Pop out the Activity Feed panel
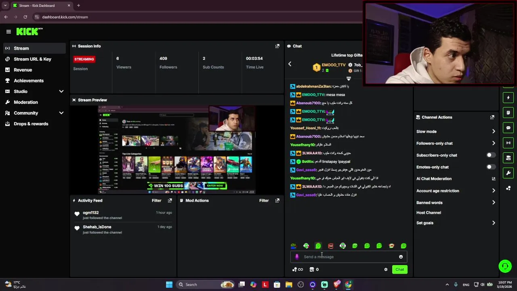This screenshot has width=517, height=291. coord(170,200)
